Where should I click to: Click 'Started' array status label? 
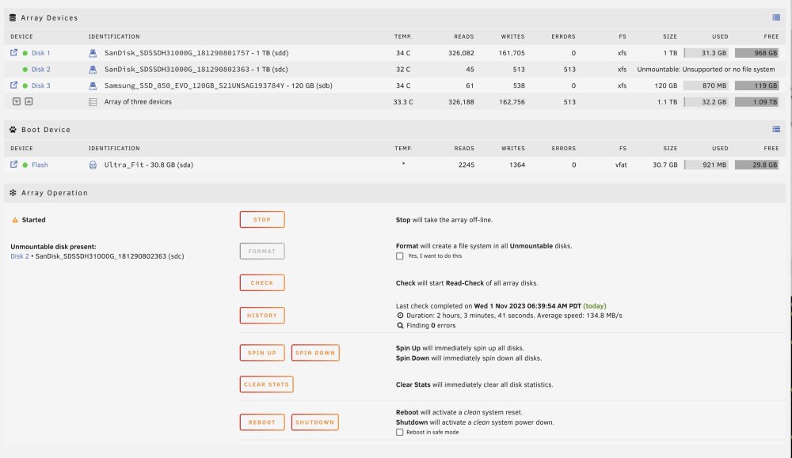pos(33,220)
